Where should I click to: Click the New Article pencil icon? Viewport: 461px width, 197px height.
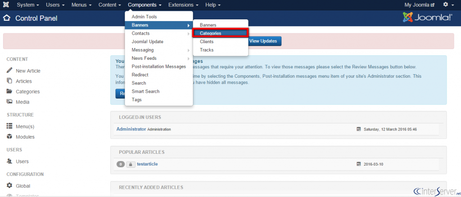pos(10,71)
